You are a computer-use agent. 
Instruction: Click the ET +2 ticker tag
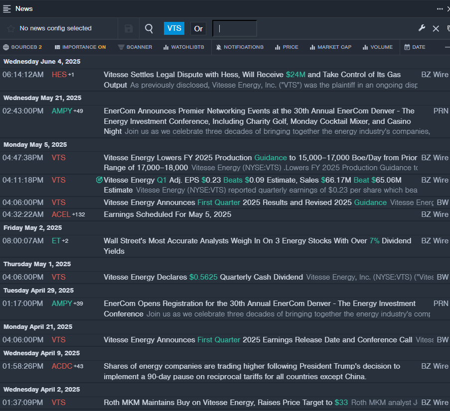(x=60, y=241)
